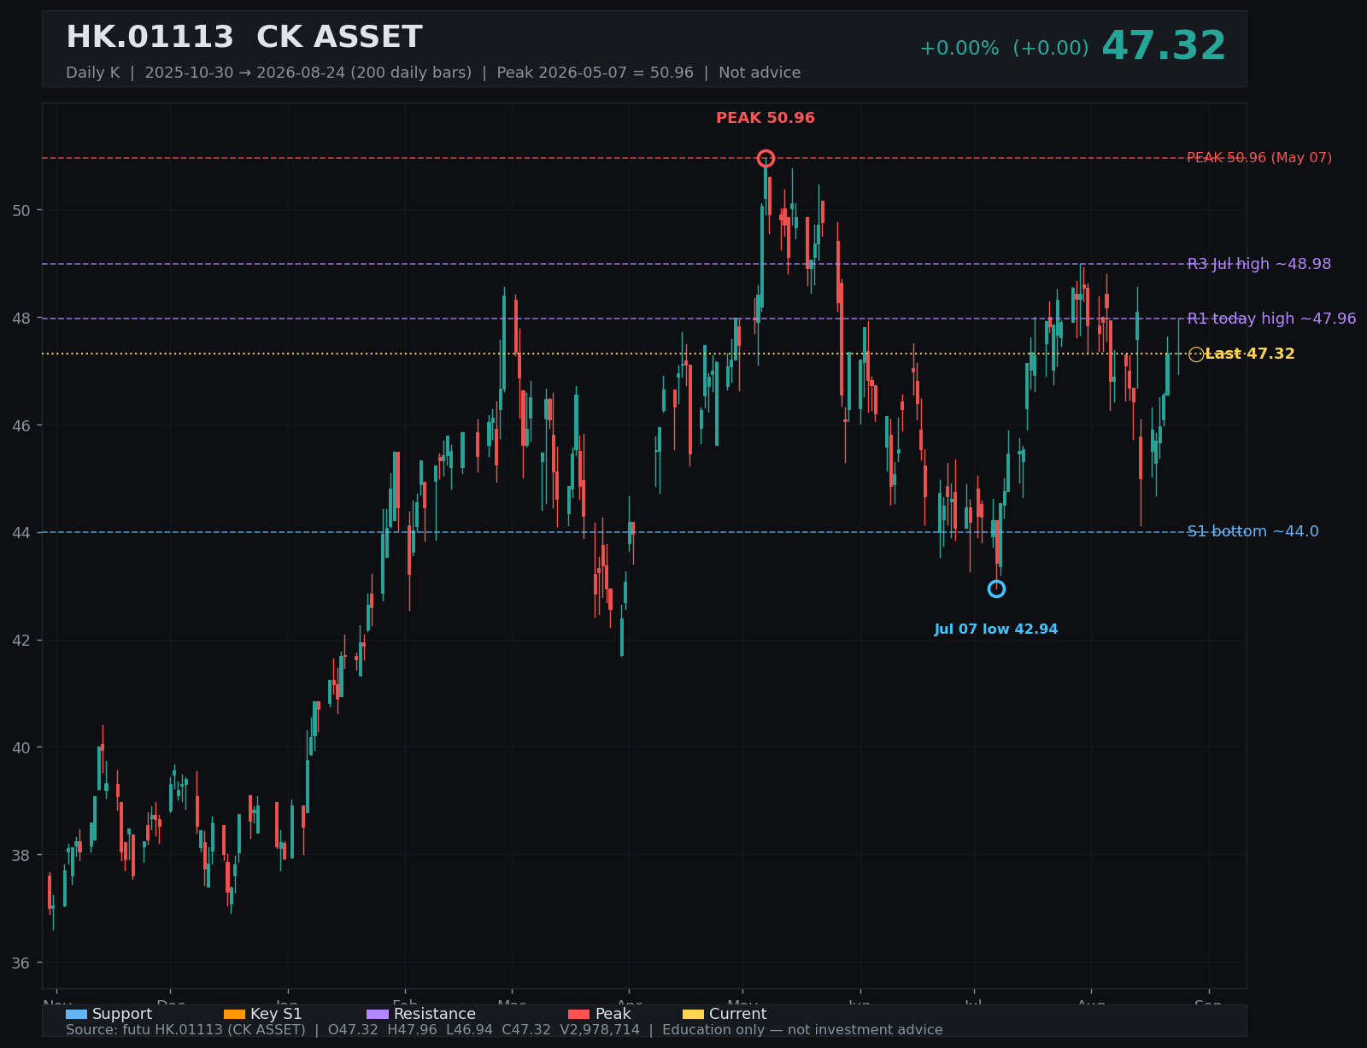
Task: Click the +0.00% (+0.00) change readout
Action: [x=1004, y=49]
